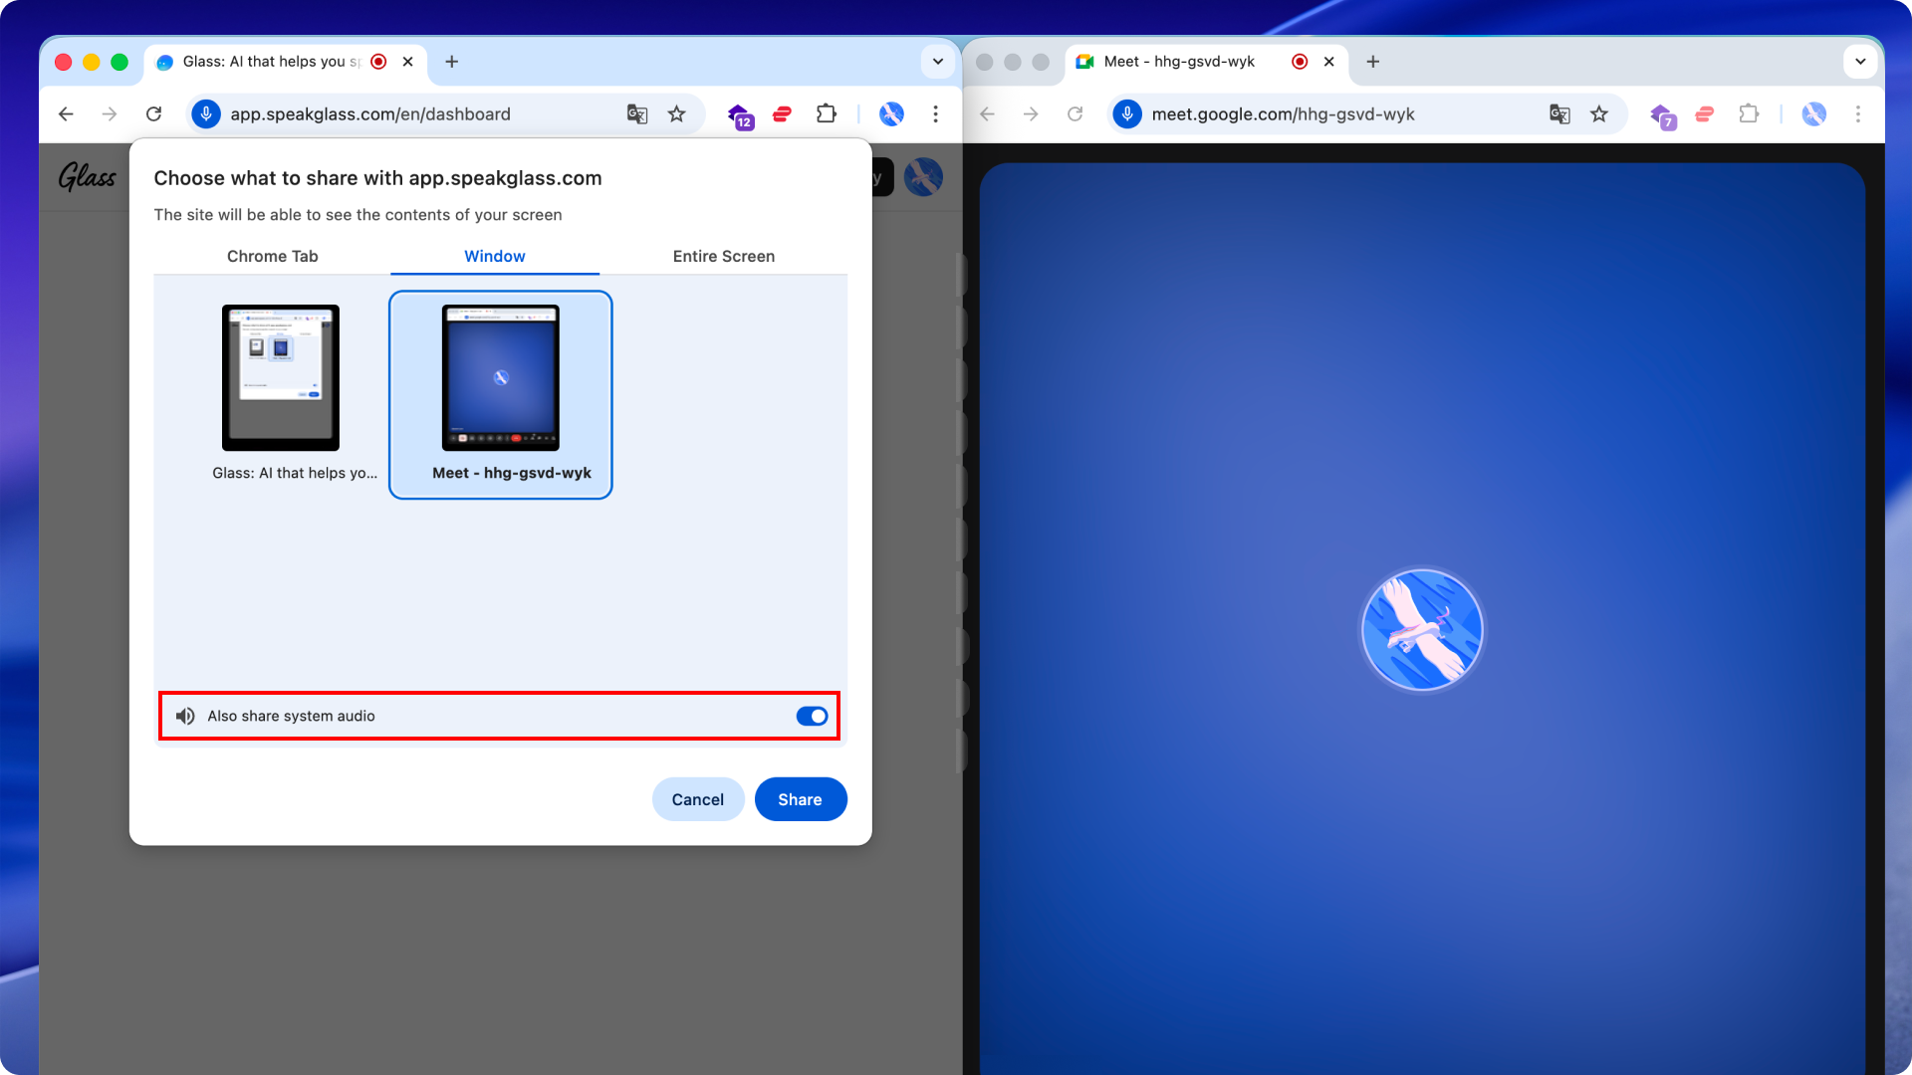
Task: Select the Glass: AI that helps window thumbnail
Action: [x=281, y=378]
